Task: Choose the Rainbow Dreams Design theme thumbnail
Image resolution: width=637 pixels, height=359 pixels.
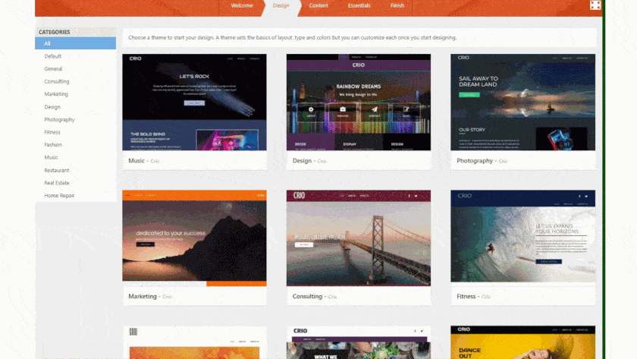Action: [358, 102]
